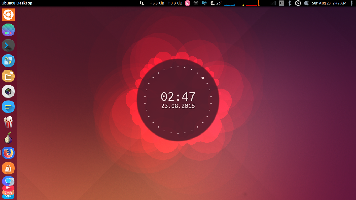The width and height of the screenshot is (356, 200).
Task: Switch to Firefox in the launcher
Action: click(9, 153)
